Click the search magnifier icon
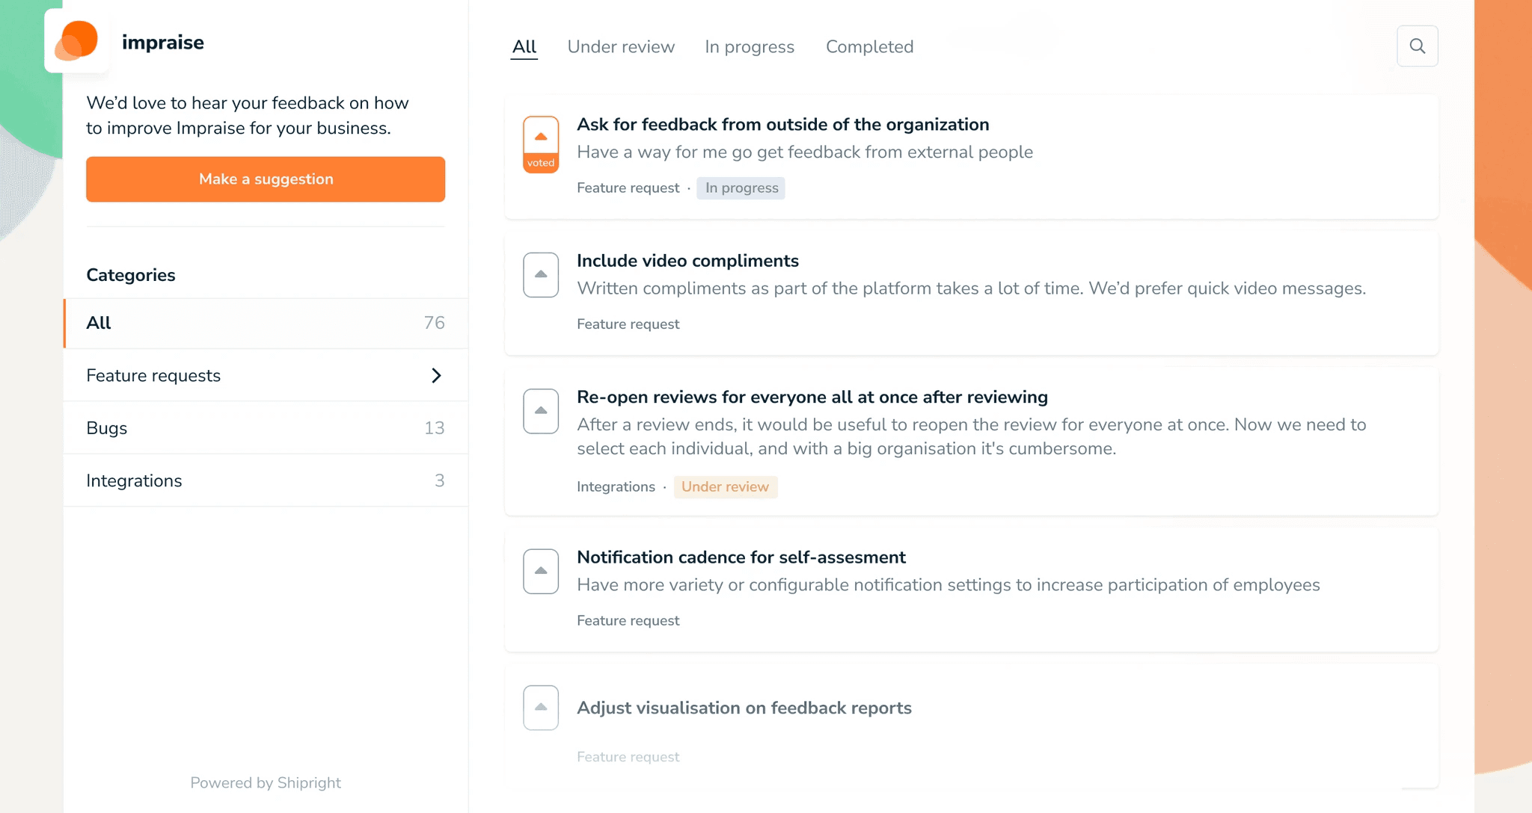Image resolution: width=1532 pixels, height=813 pixels. pyautogui.click(x=1417, y=46)
